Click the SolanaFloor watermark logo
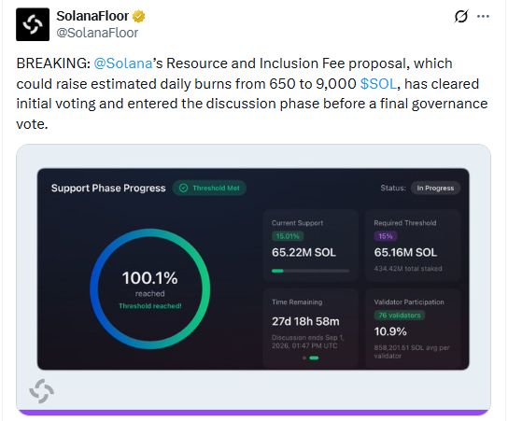Image resolution: width=508 pixels, height=421 pixels. (41, 391)
